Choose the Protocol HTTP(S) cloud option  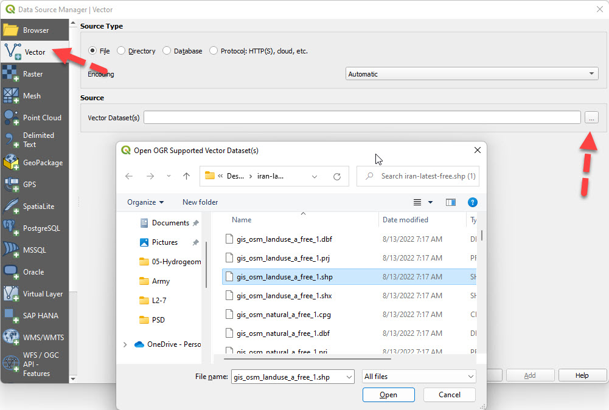click(214, 51)
